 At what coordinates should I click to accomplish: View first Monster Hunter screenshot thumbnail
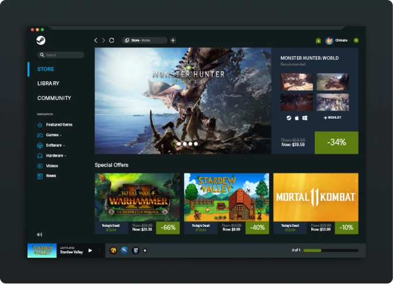297,82
